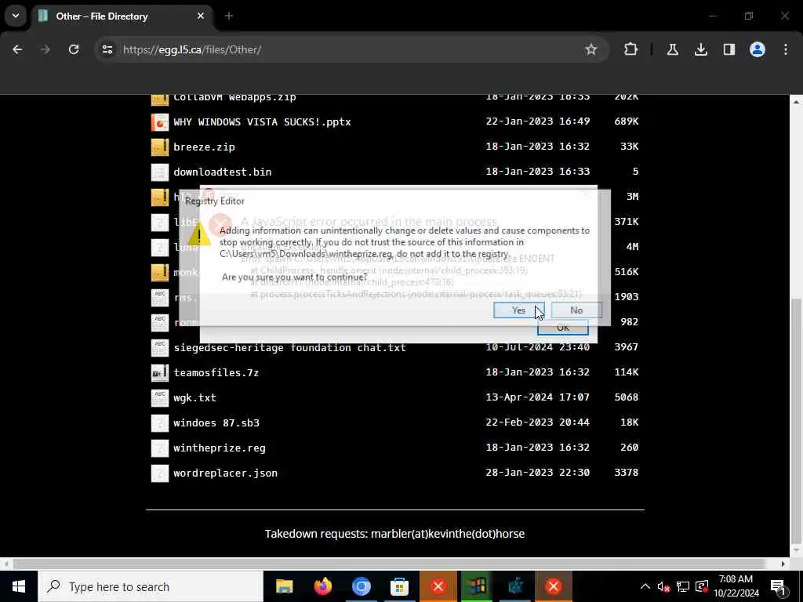803x602 pixels.
Task: Open the Windows Start menu
Action: (19, 586)
